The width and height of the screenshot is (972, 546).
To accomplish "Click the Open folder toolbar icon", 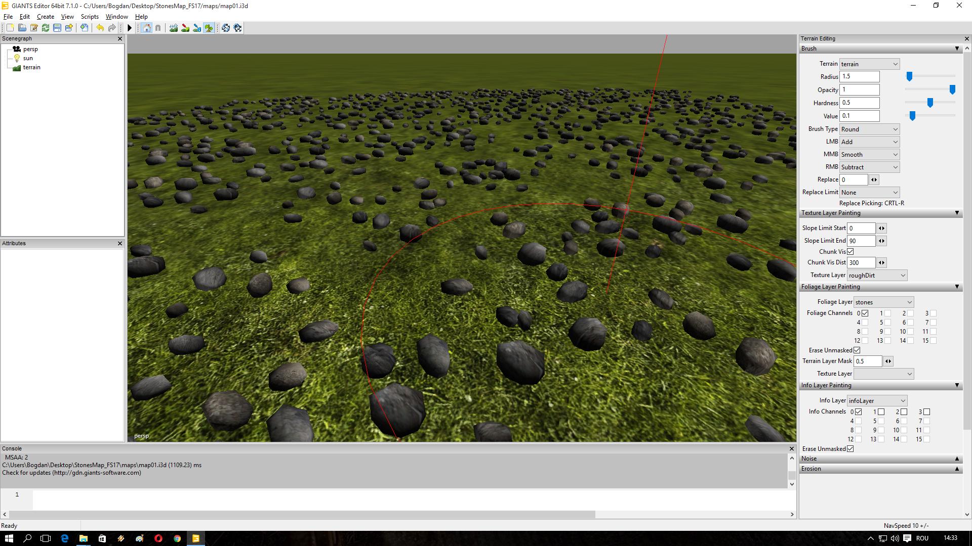I will coord(22,28).
